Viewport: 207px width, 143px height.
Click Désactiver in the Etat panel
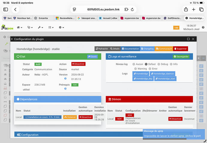(x=78, y=64)
